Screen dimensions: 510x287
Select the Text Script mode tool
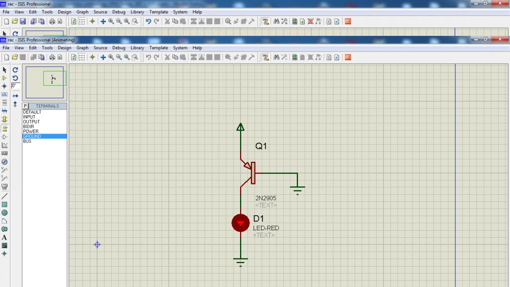(4, 103)
